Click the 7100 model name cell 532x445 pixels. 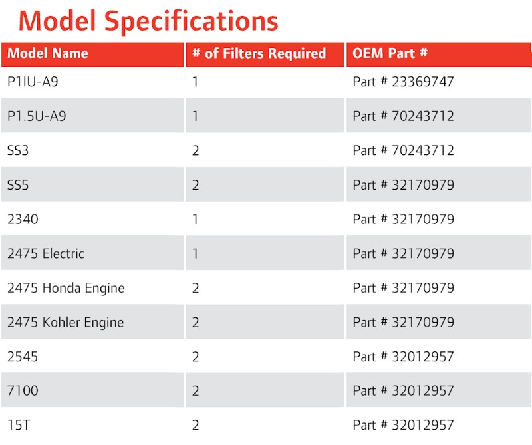[x=23, y=391]
